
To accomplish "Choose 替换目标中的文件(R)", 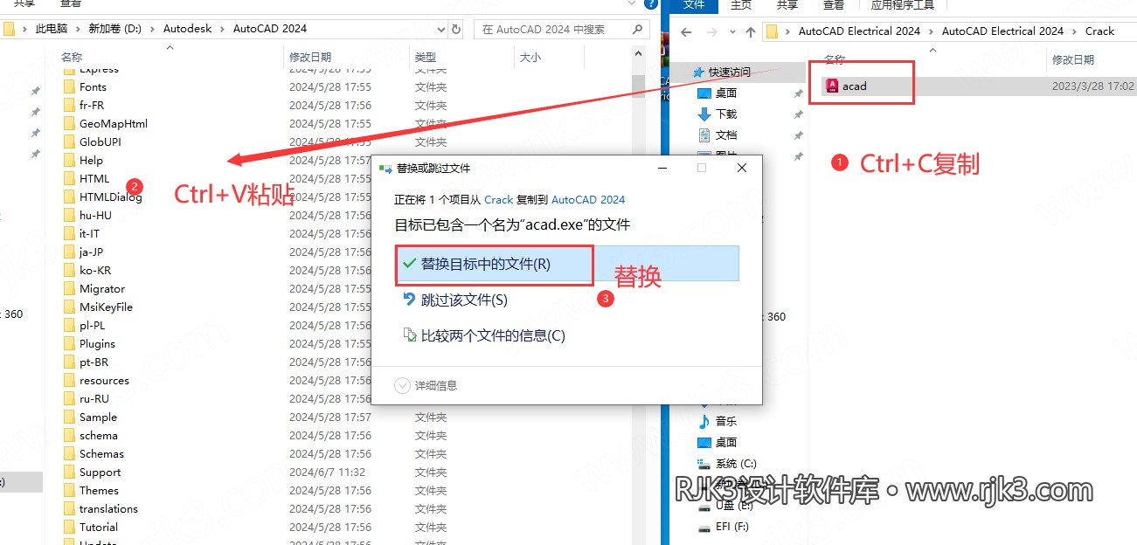I will click(568, 264).
